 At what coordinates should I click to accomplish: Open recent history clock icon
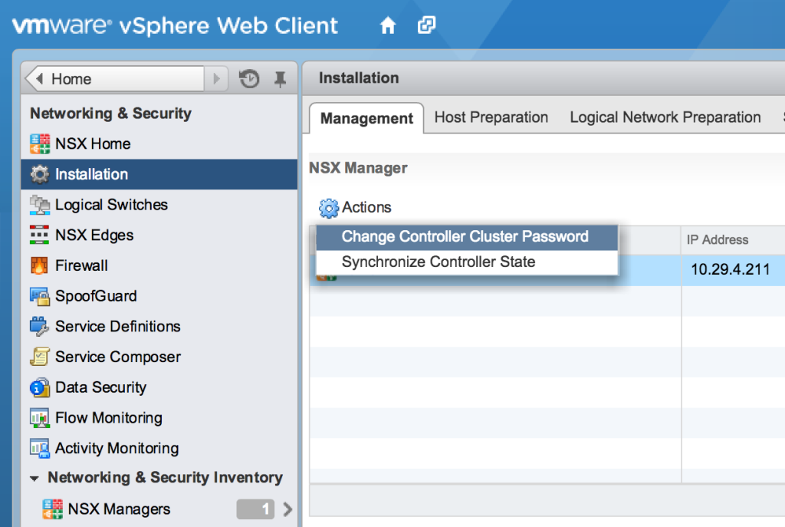249,79
